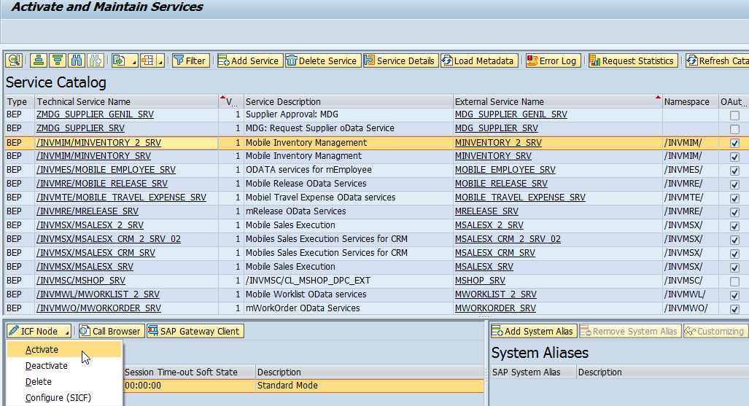This screenshot has width=749, height=406.
Task: Toggle OAuth checkbox for ZMDG_SUPPLIER_GENIL_SRV
Action: point(734,115)
